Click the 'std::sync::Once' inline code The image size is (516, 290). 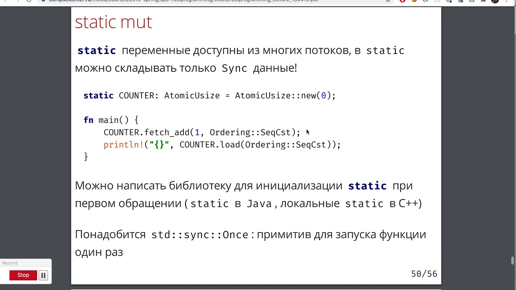(x=200, y=234)
